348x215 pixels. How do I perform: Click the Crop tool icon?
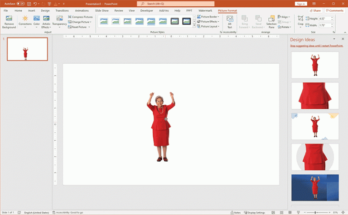click(x=300, y=19)
